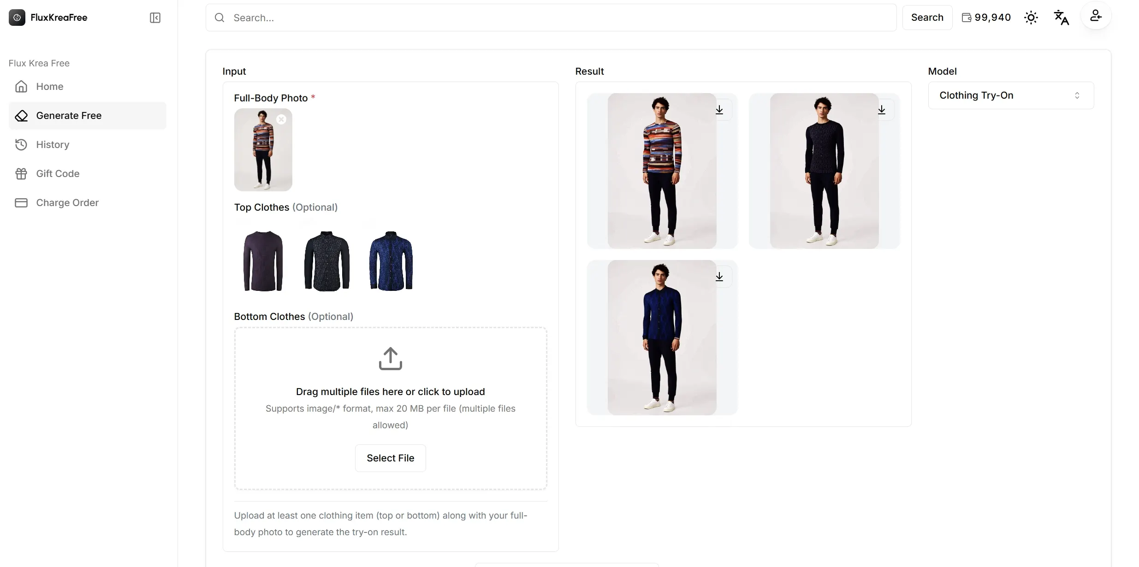Open the Gift Code page
1139x567 pixels.
(x=58, y=174)
